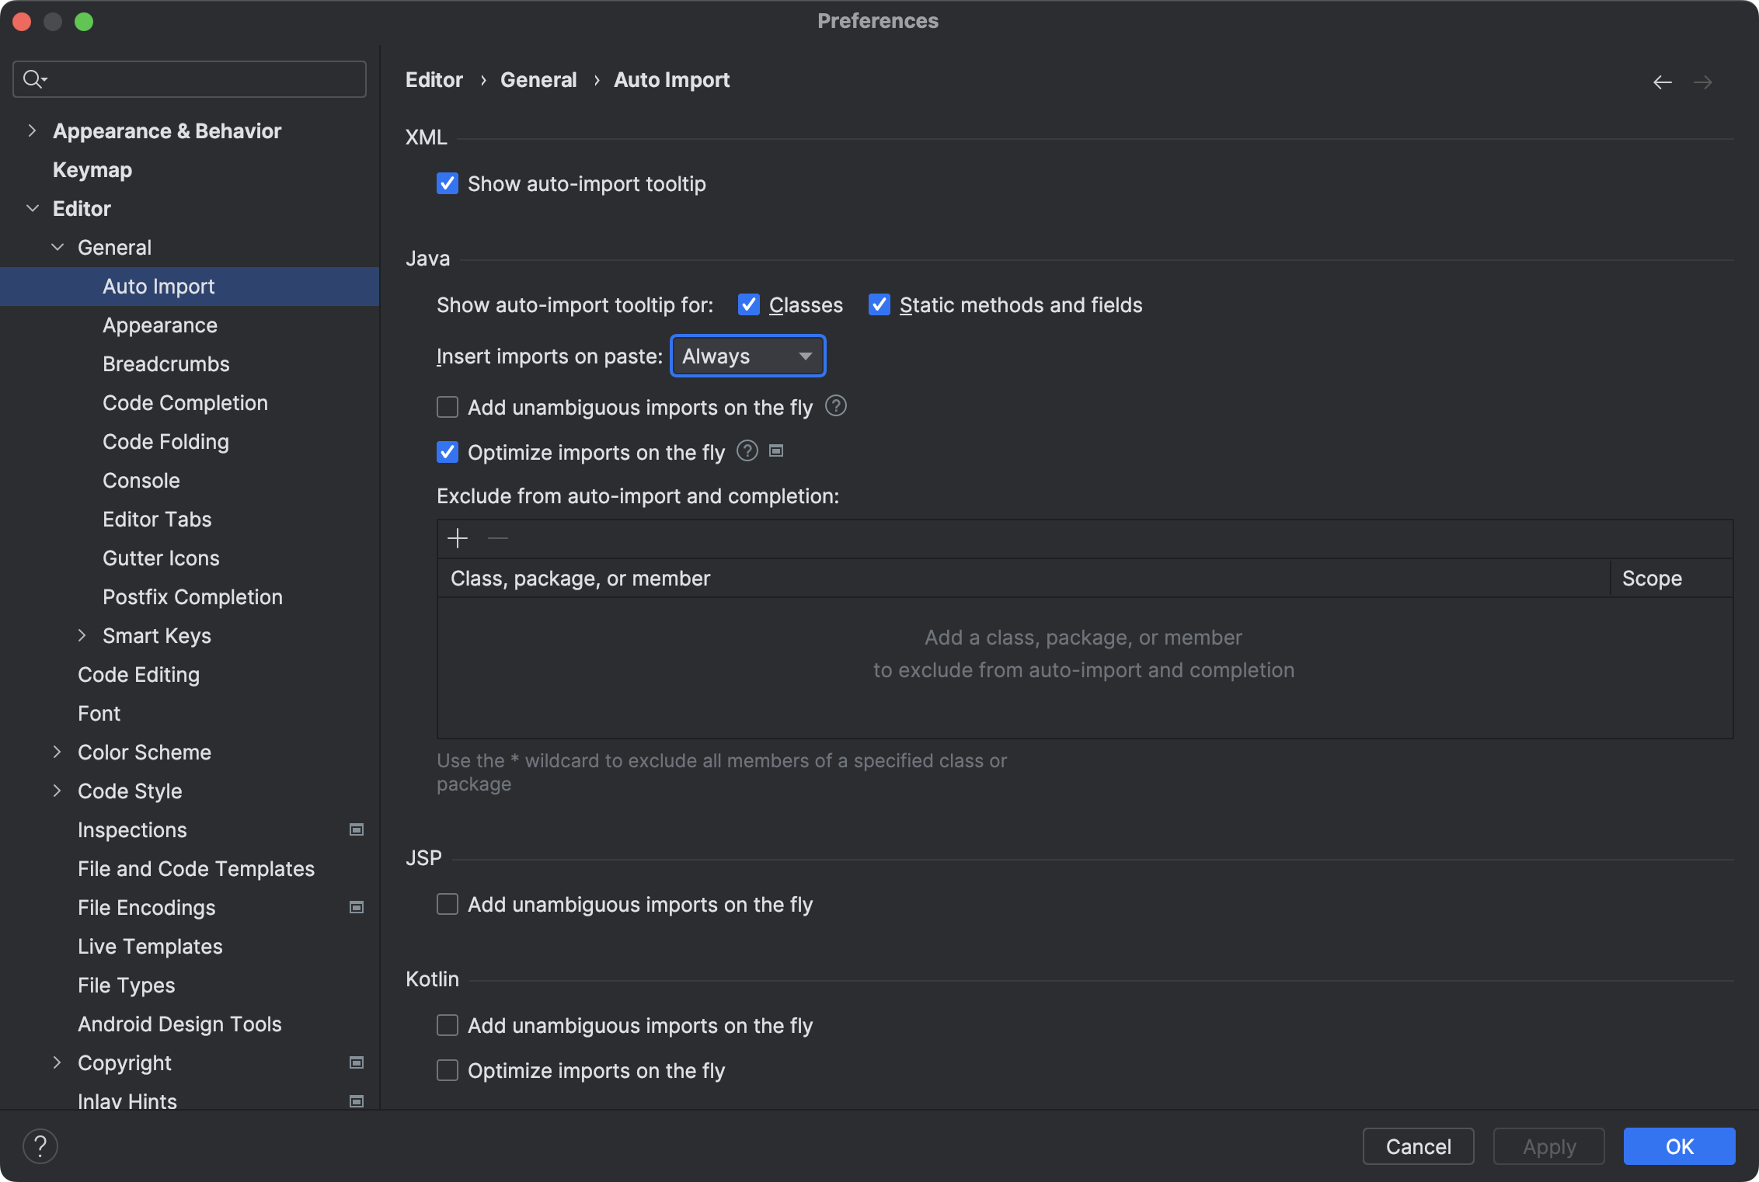Enable Java Add unambiguous imports on the fly

[x=448, y=408]
